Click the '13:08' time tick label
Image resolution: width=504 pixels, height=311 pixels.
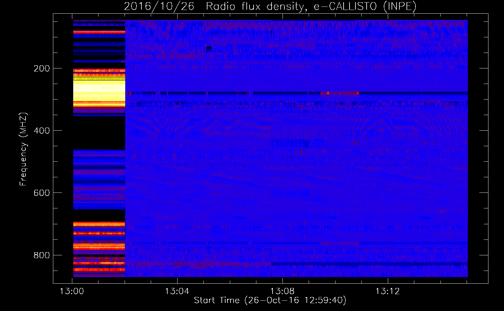[282, 291]
